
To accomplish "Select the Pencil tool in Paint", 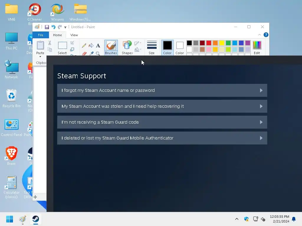I will point(84,46).
